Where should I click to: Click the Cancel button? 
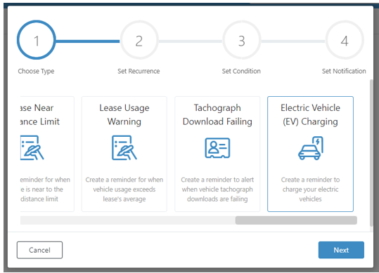(39, 250)
